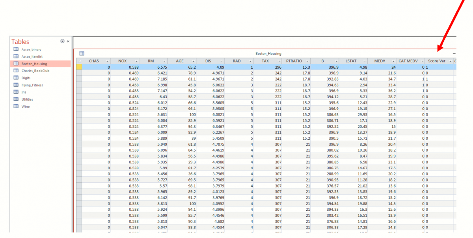Click the Flying_Fitness table icon
This screenshot has height=238, width=473.
click(x=16, y=85)
